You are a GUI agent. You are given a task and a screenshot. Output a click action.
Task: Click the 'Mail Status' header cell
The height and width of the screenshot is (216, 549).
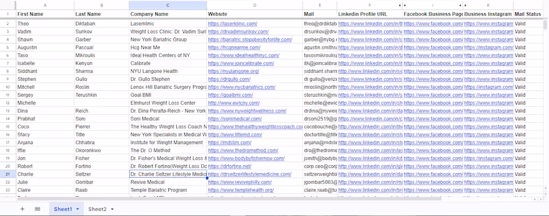click(x=529, y=14)
